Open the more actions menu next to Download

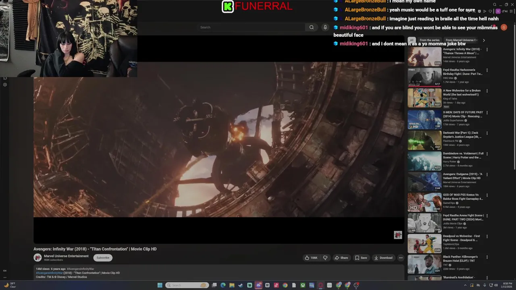[401, 258]
